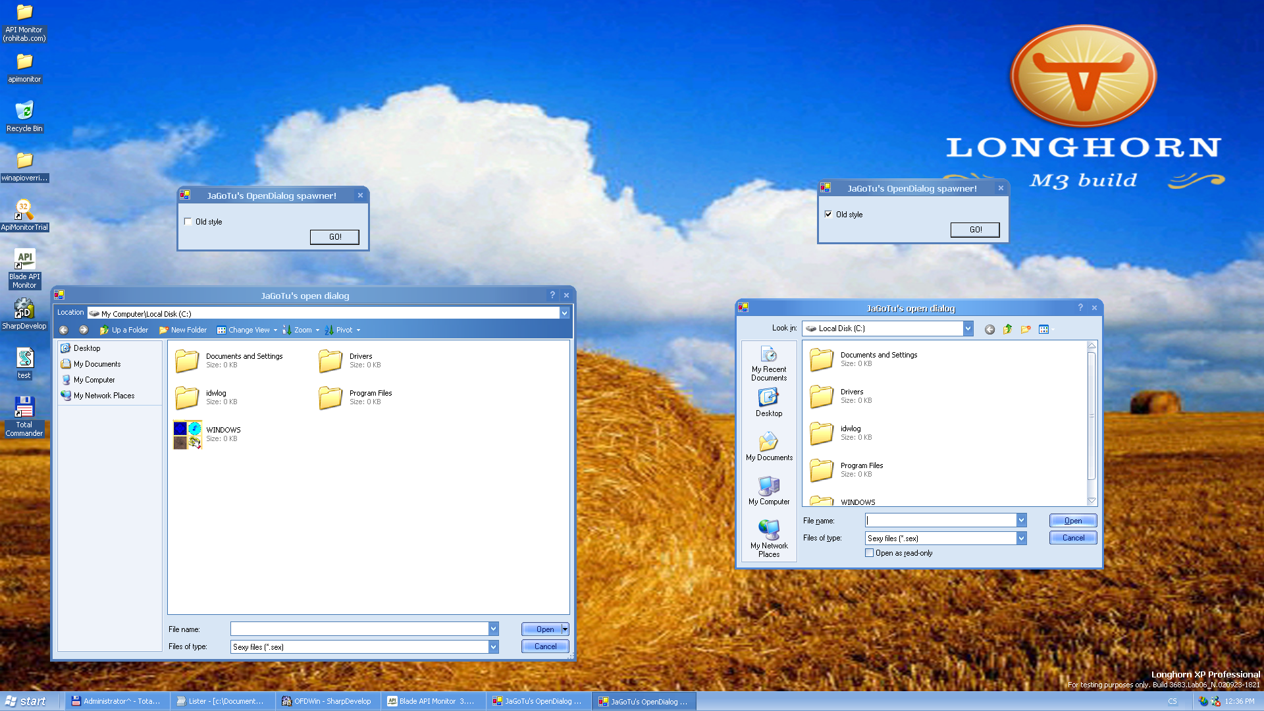Switch to the OFDWin - SharpDevelop taskbar button
Viewport: 1264px width, 711px height.
[x=327, y=701]
